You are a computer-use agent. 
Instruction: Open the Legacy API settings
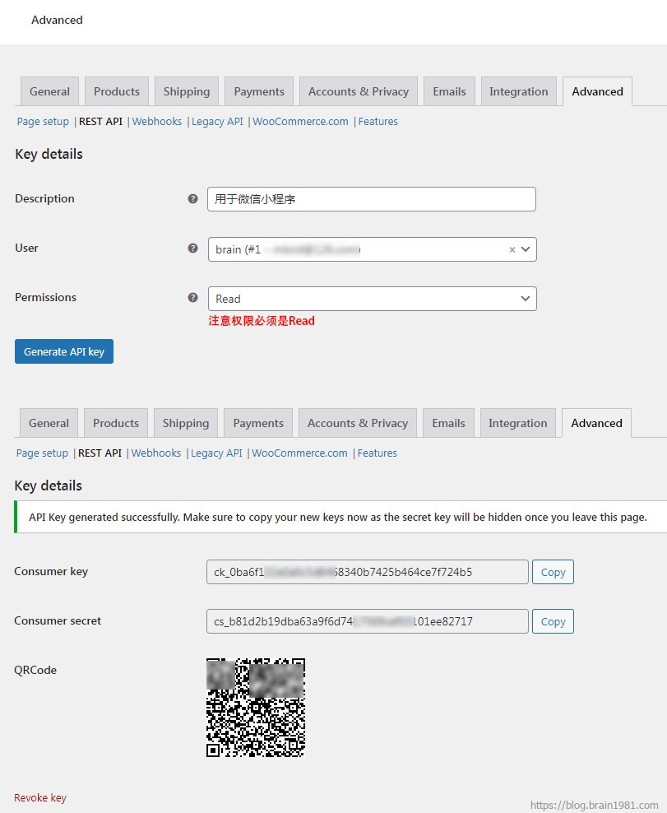tap(217, 121)
